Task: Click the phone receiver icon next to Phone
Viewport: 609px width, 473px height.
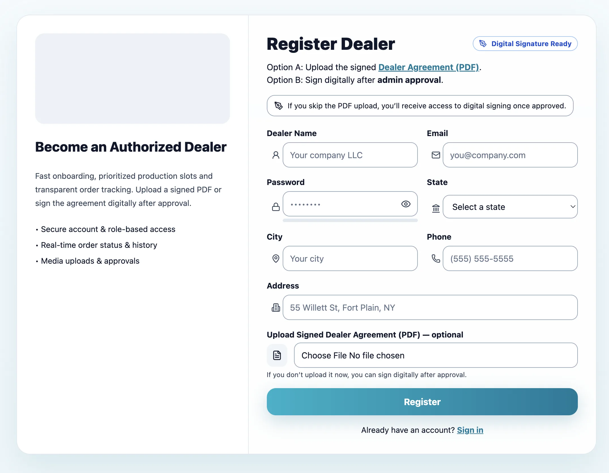Action: [435, 258]
